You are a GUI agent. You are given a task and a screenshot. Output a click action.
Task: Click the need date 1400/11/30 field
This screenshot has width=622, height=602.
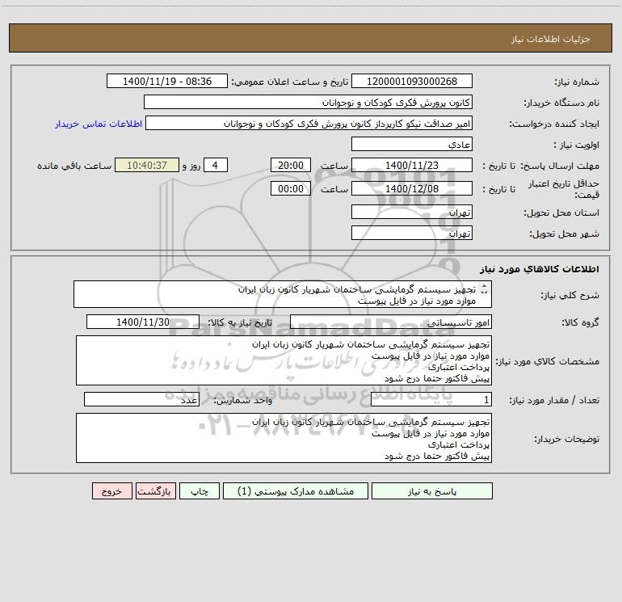(143, 322)
